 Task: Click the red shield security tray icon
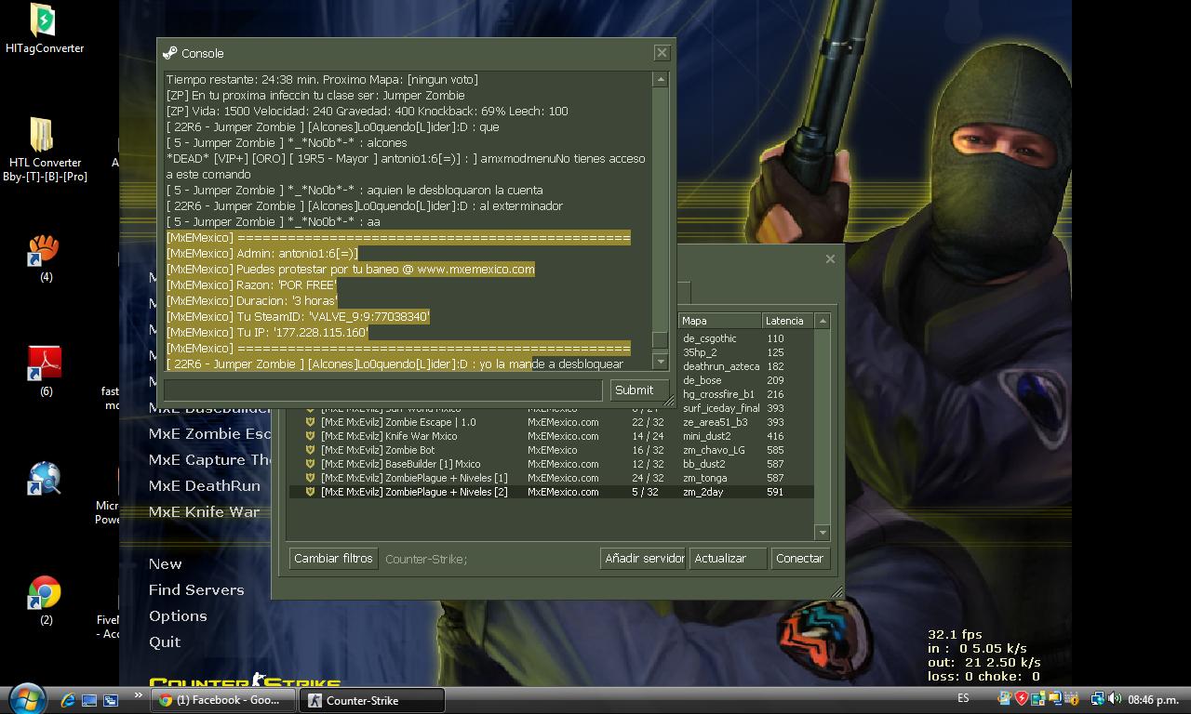[1022, 699]
